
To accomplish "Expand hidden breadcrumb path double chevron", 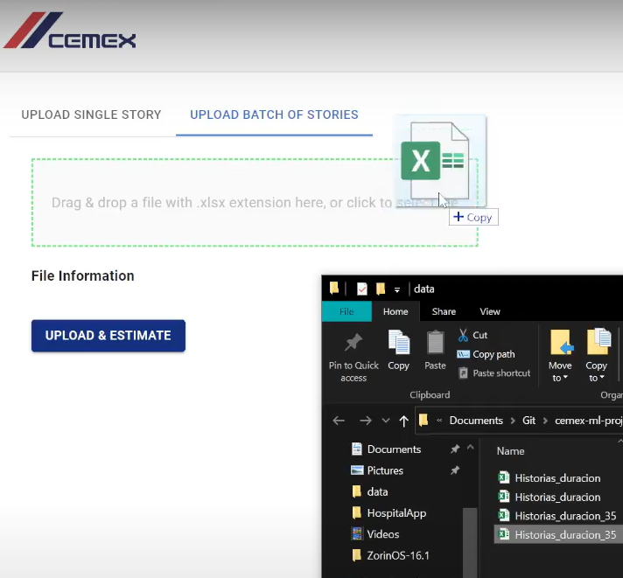I will (439, 421).
